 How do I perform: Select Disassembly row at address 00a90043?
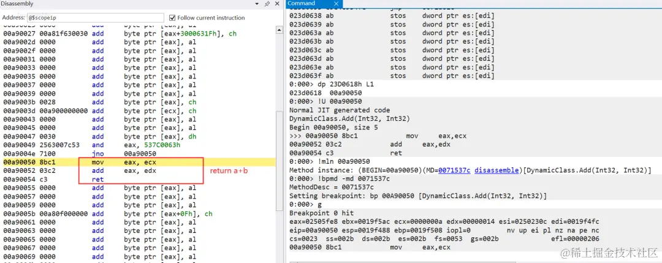pos(139,120)
